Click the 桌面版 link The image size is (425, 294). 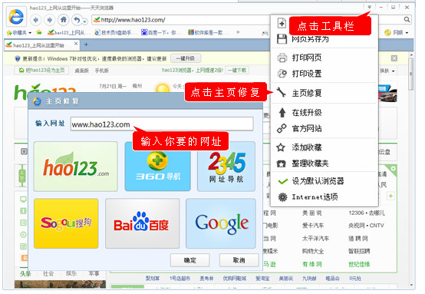[81, 71]
